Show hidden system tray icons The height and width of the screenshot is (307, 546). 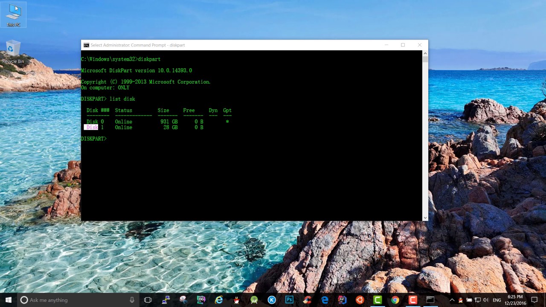point(452,300)
